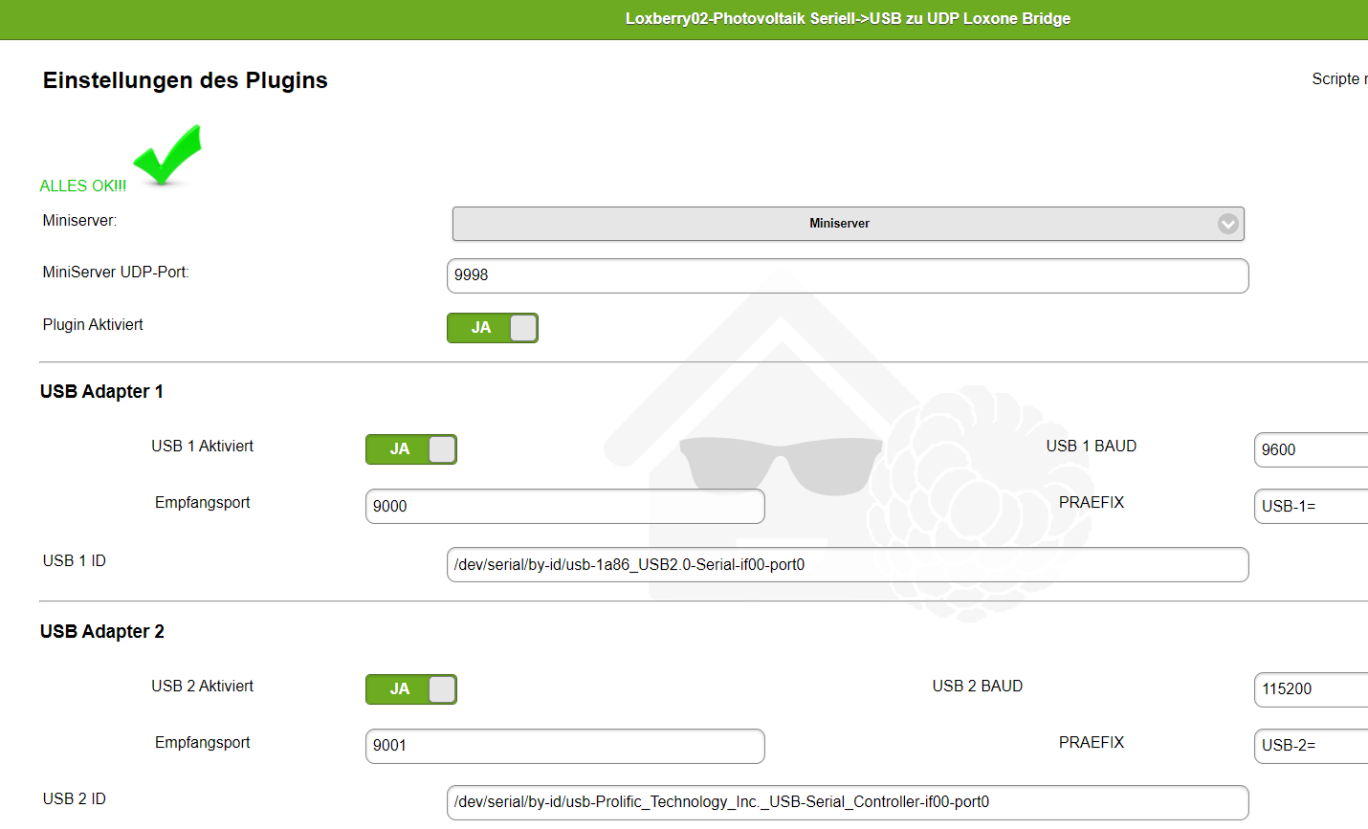Toggle the USB 2 Aktiviert switch
The image size is (1368, 829).
click(x=411, y=689)
